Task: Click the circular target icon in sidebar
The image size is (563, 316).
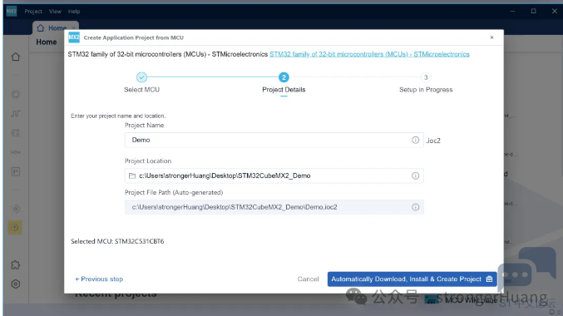Action: [x=16, y=209]
